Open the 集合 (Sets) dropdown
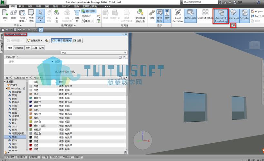The width and height of the screenshot is (264, 161). [88, 21]
